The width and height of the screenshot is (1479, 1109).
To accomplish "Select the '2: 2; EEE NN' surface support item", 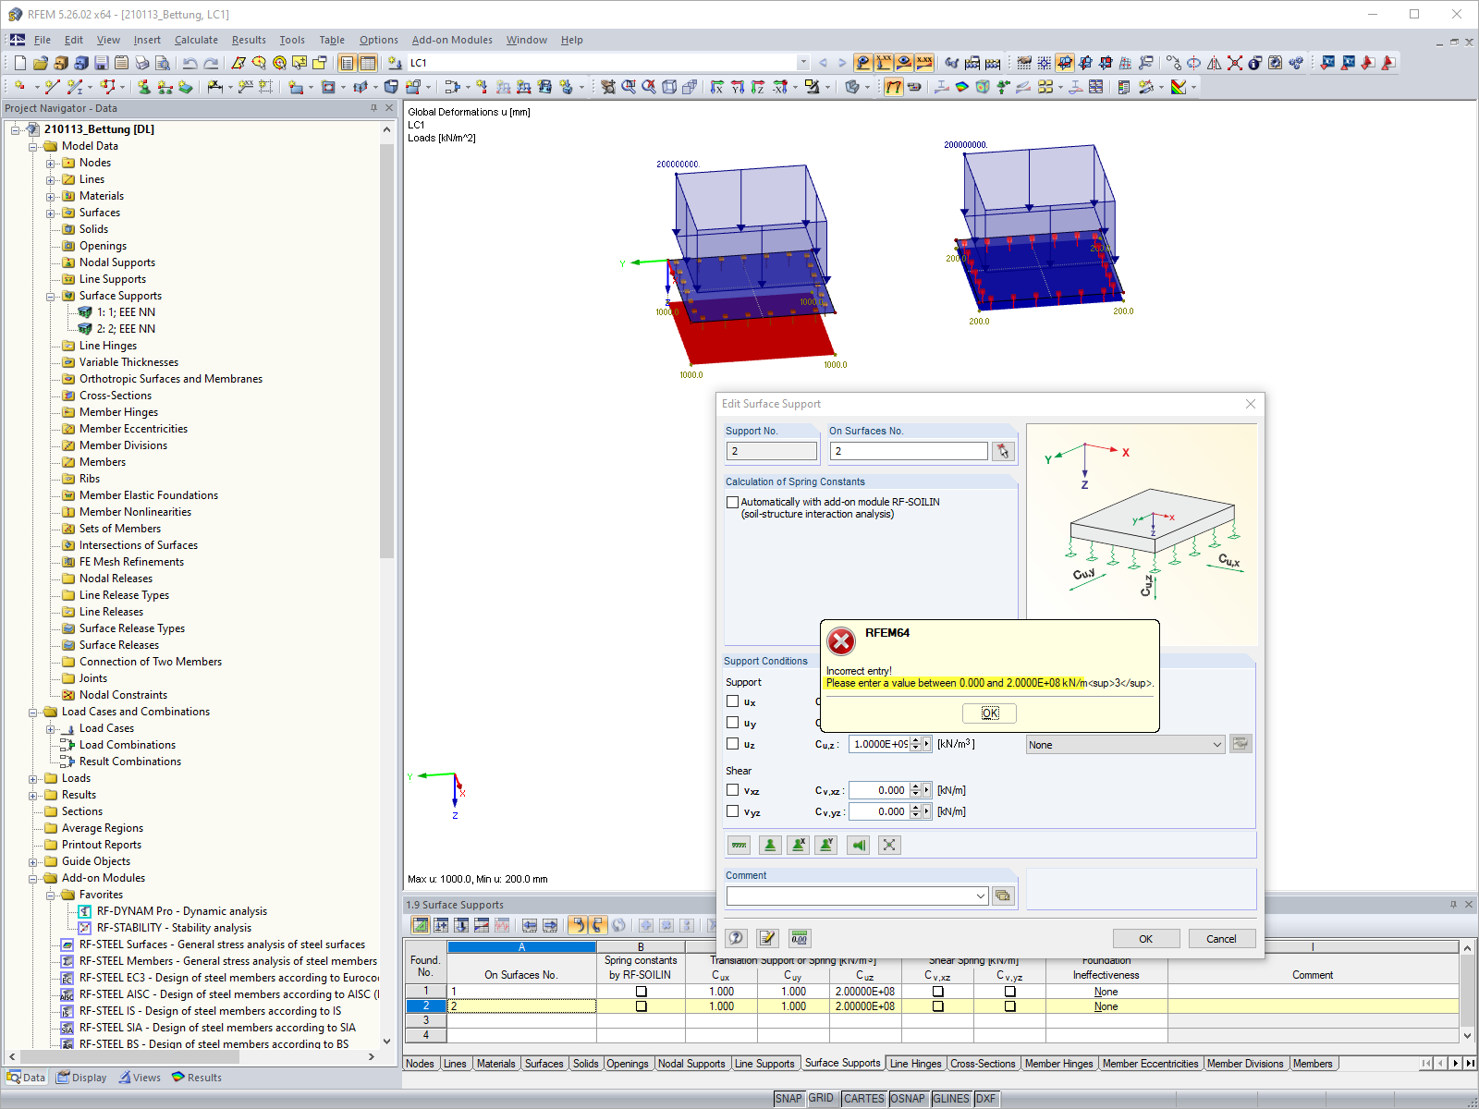I will [x=126, y=329].
